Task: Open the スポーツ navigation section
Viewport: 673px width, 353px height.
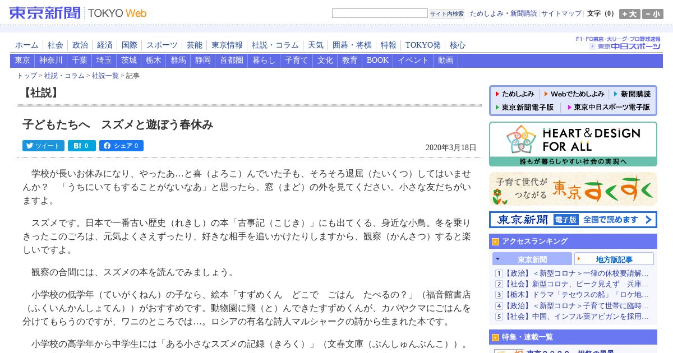Action: tap(162, 45)
